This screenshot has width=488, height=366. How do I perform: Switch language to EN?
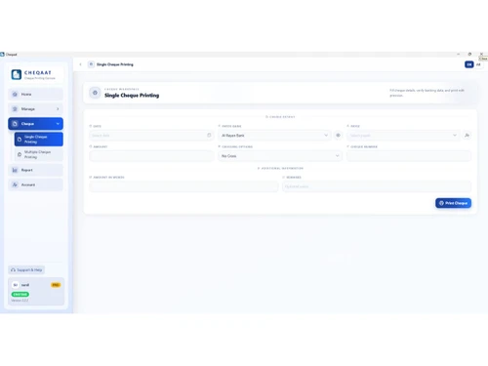tap(469, 64)
